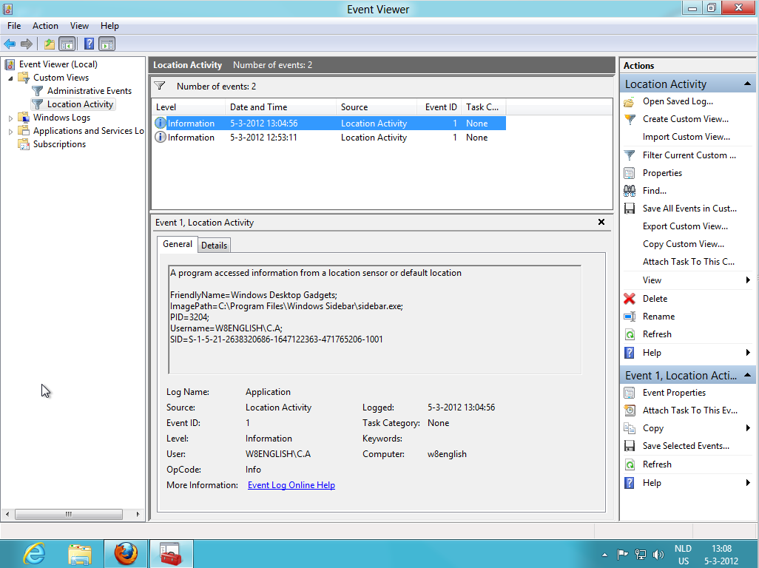Select the event logged at 12:53:11
Viewport: 759px width, 568px height.
(x=329, y=138)
